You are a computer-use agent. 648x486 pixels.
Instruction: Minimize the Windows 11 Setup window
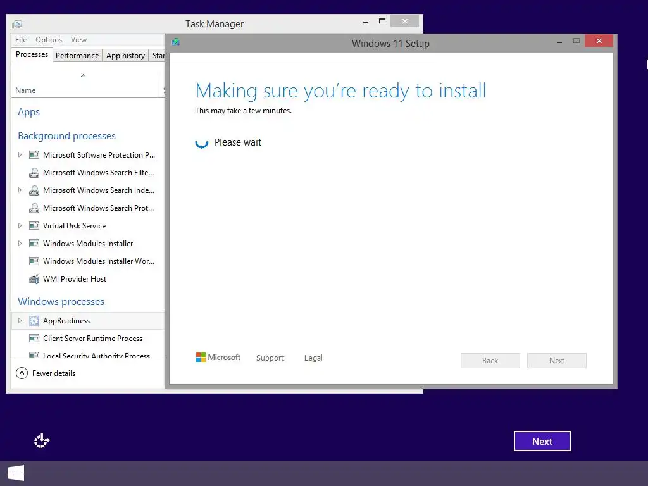click(559, 41)
